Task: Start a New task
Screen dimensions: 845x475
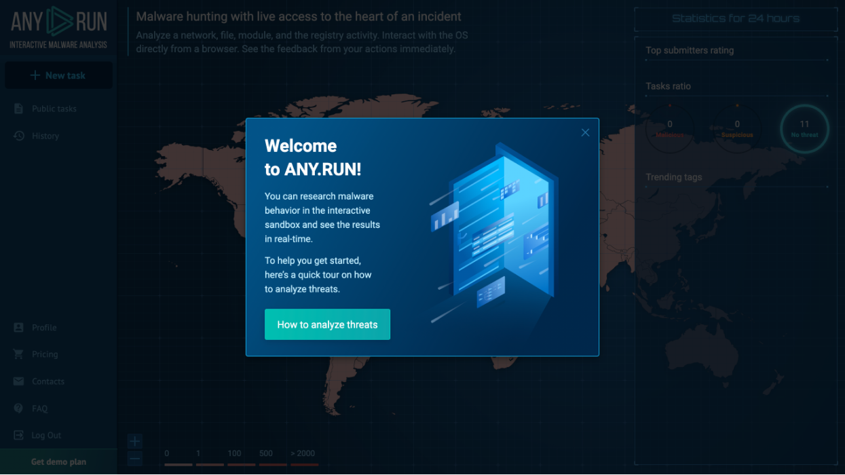Action: click(x=58, y=75)
